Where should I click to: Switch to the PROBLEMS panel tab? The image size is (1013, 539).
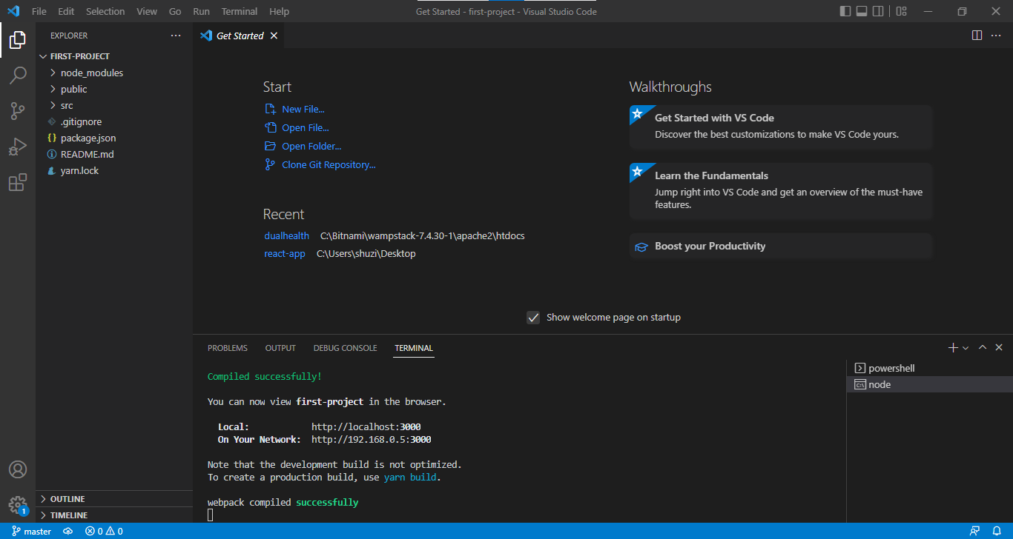(x=228, y=348)
